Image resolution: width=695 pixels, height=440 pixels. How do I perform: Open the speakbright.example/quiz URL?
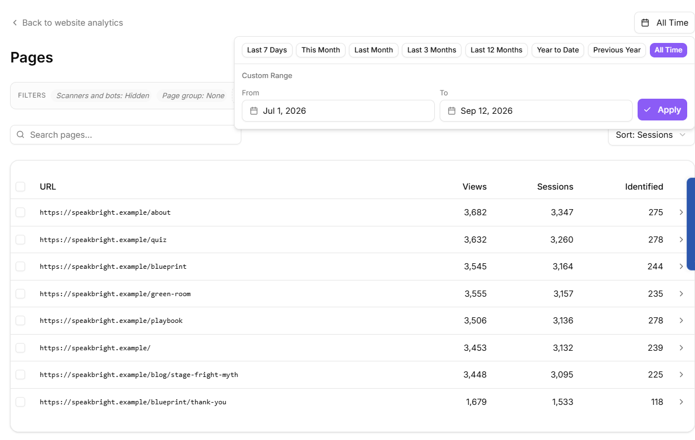coord(103,240)
